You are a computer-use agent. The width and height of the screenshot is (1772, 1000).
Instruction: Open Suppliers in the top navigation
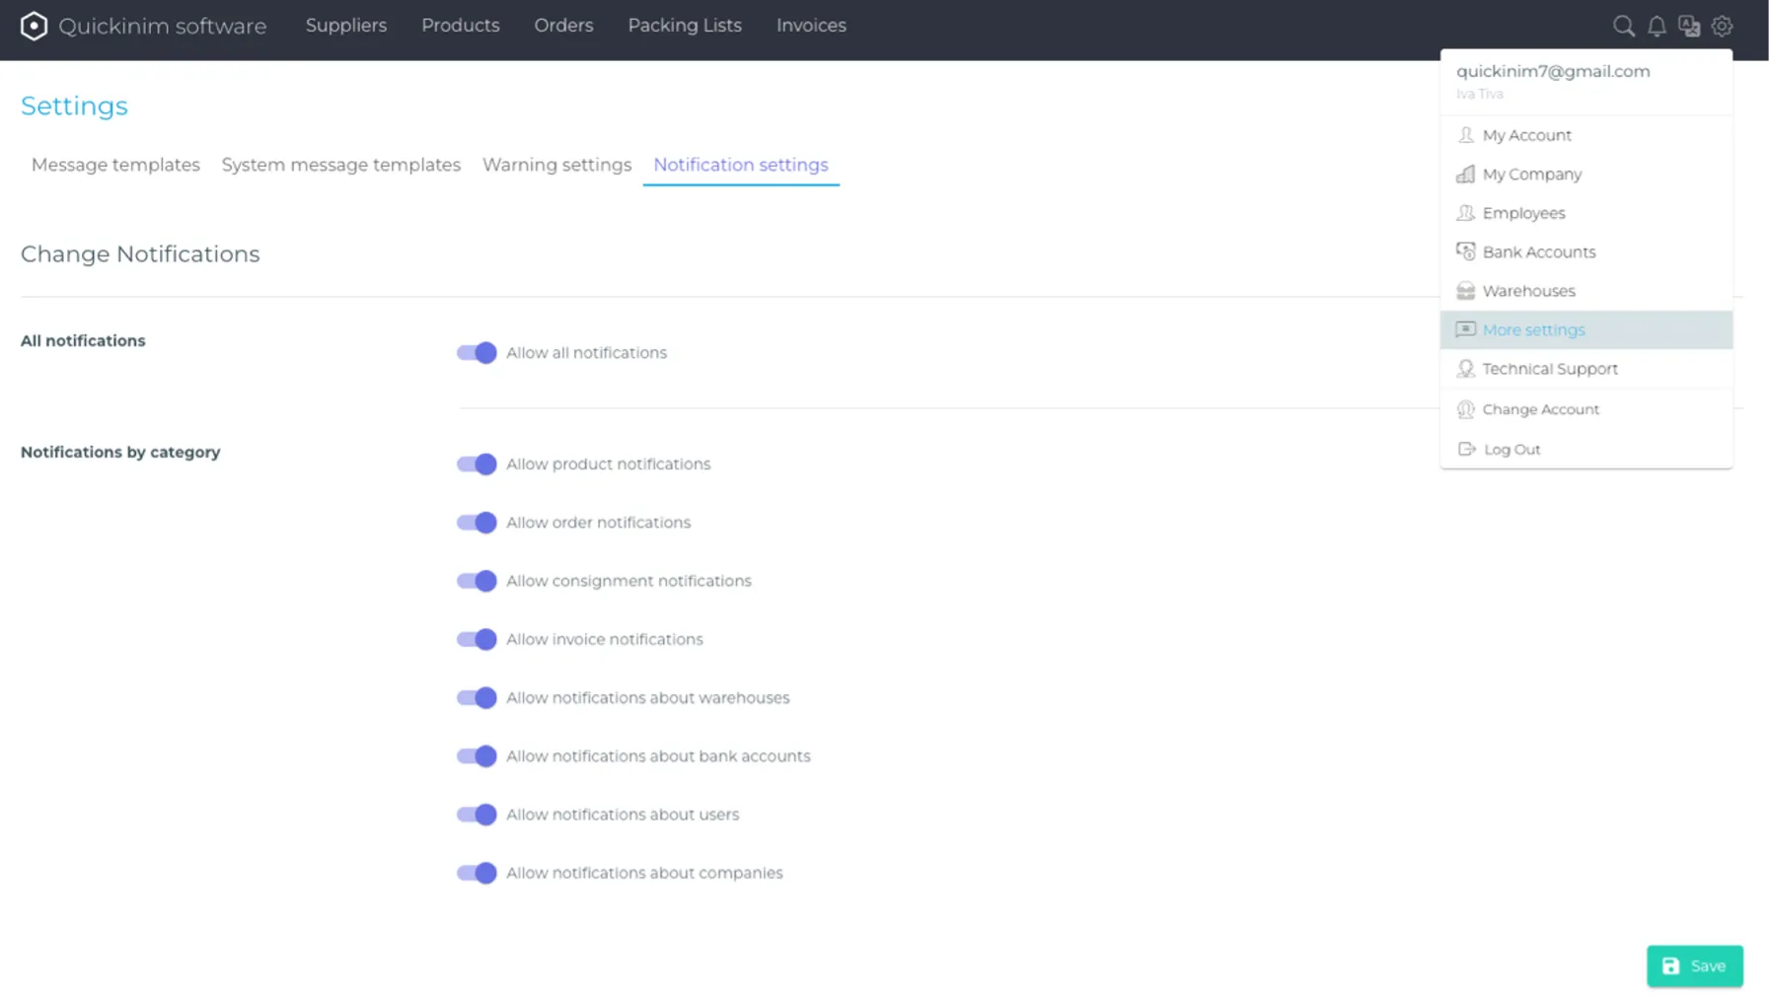click(345, 26)
